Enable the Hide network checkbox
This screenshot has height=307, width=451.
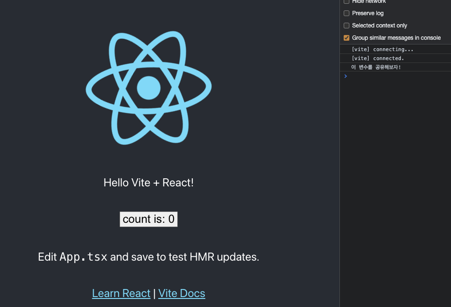347,1
